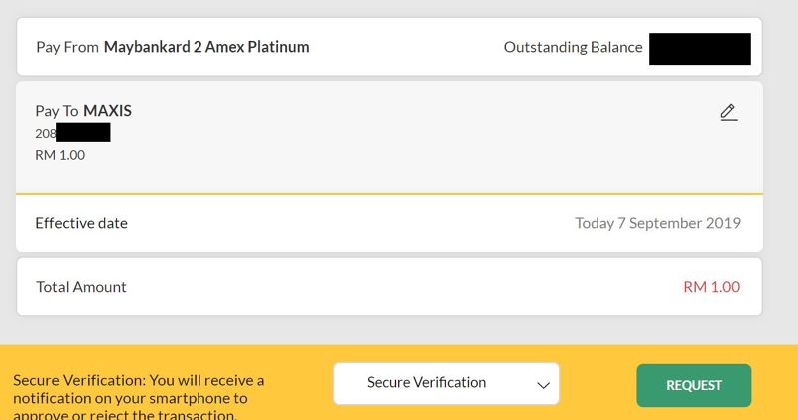Click the Outstanding Balance label
Viewport: 798px width, 420px height.
pos(573,47)
